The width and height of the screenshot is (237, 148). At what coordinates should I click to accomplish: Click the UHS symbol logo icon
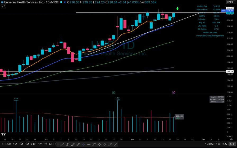[x=2, y=2]
